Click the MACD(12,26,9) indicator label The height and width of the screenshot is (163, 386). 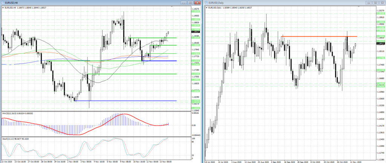click(16, 113)
